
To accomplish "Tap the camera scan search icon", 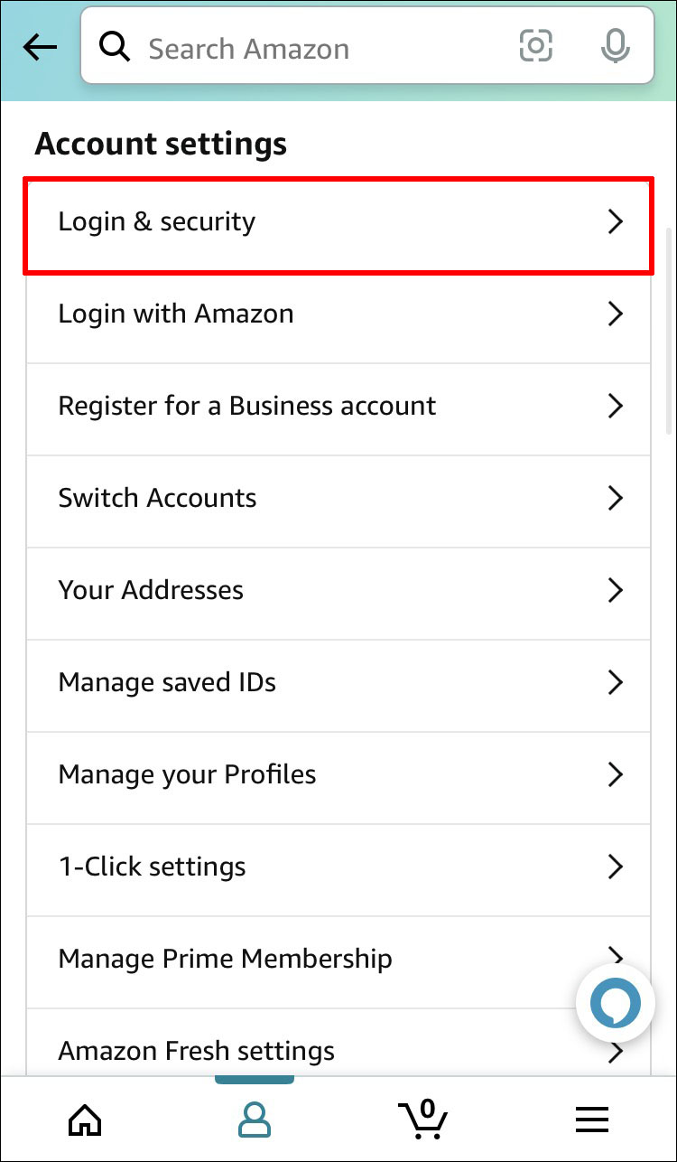I will click(535, 46).
